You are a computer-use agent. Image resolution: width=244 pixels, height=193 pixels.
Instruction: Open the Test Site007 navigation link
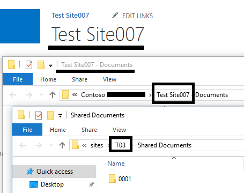click(70, 16)
